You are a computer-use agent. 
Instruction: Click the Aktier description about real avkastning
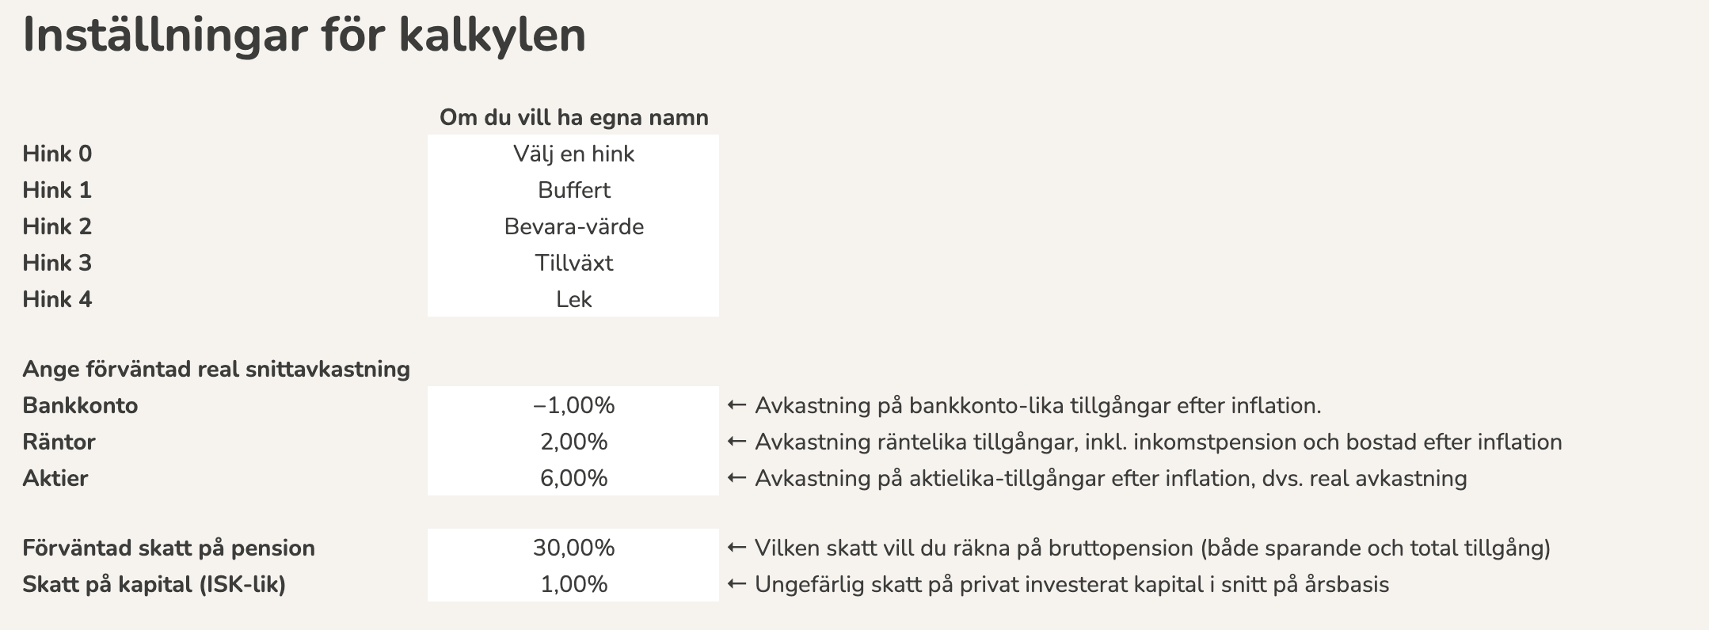pos(1110,478)
